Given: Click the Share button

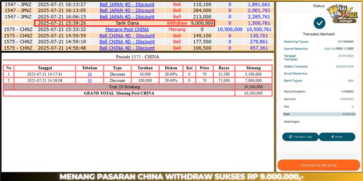Looking at the screenshot, I should (x=337, y=137).
